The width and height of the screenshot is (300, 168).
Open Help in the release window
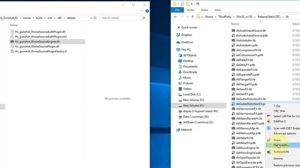point(147,11)
